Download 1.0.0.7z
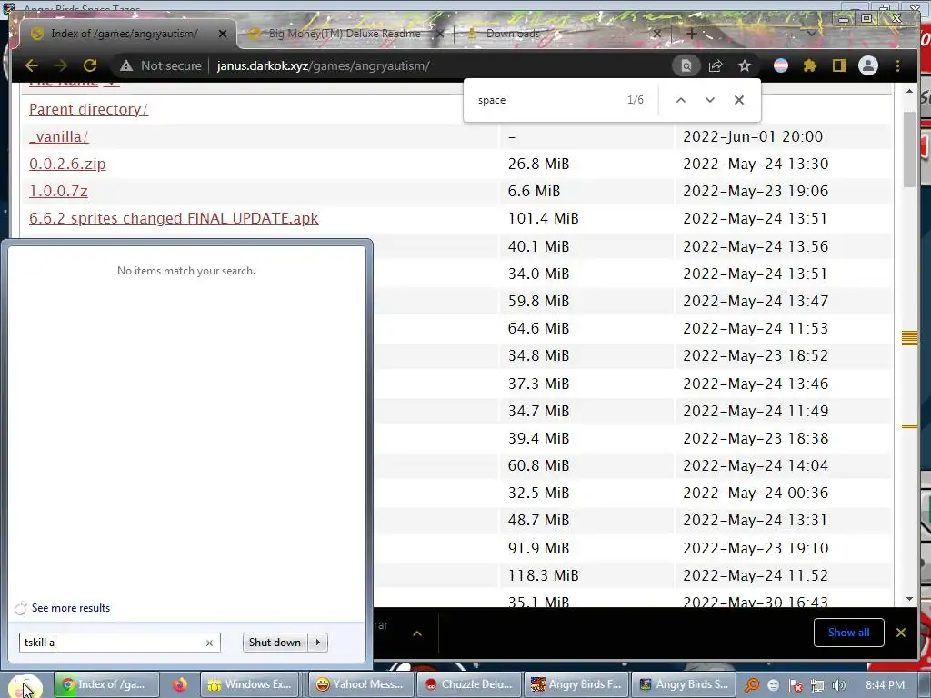 pos(58,191)
